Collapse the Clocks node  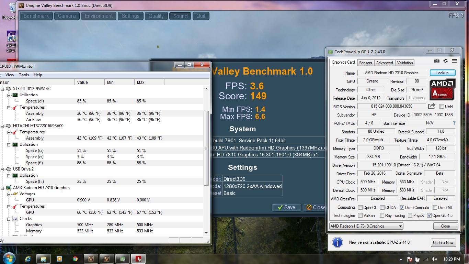click(x=9, y=219)
